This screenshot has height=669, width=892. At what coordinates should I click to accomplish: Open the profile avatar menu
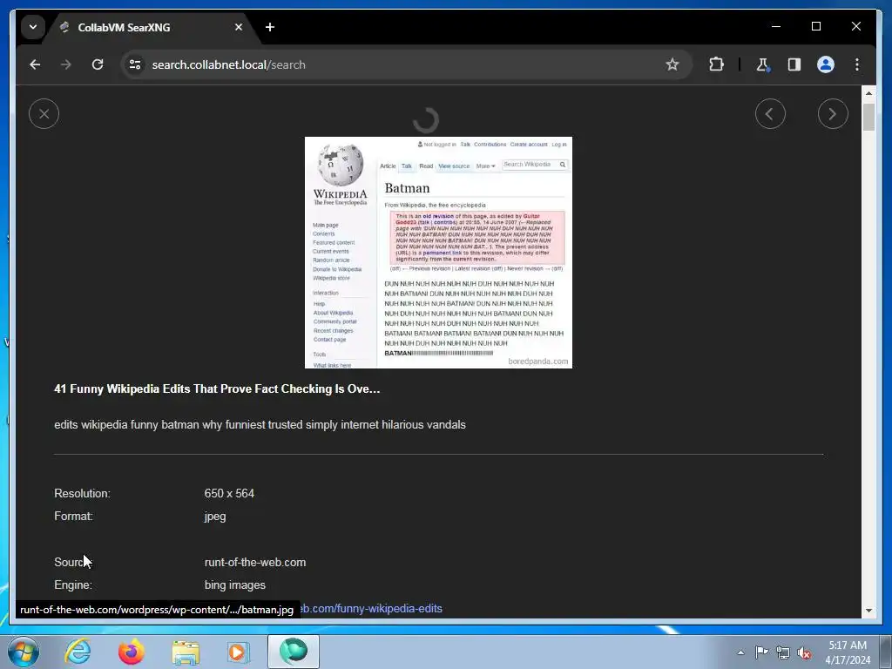tap(826, 64)
